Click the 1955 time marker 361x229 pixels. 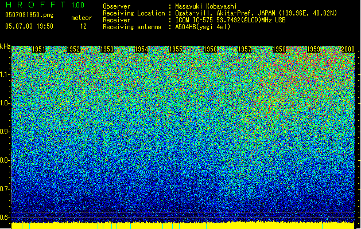point(176,49)
